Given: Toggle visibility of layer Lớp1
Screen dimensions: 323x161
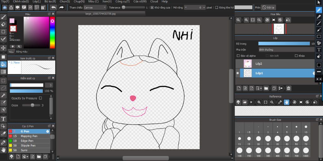Looking at the screenshot, I should 238,73.
